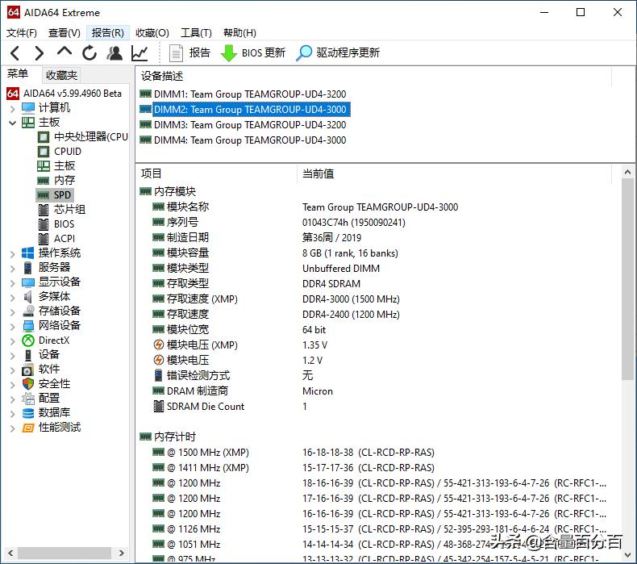Select the DRAM 制造商 row
This screenshot has width=637, height=564.
pyautogui.click(x=243, y=391)
